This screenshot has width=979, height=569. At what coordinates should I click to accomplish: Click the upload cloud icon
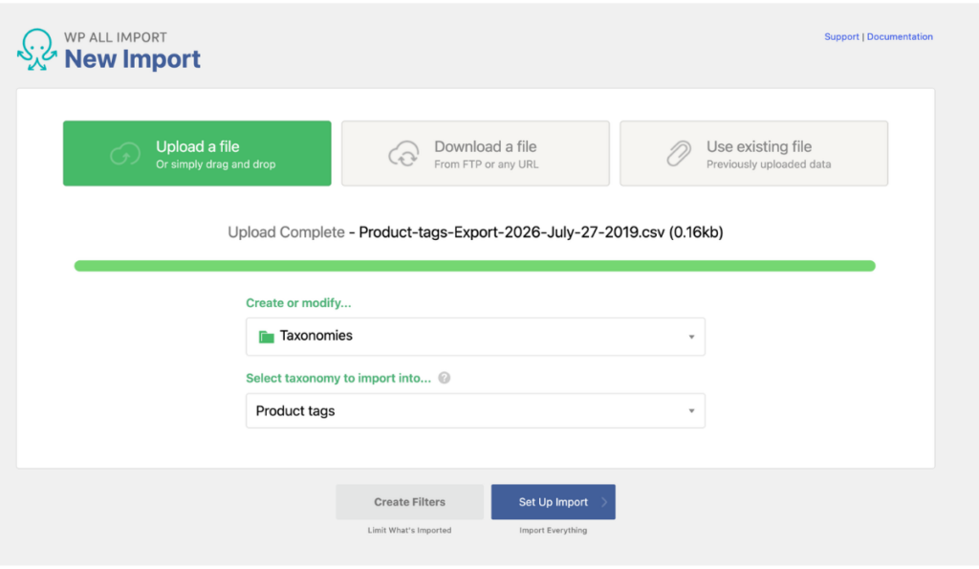pyautogui.click(x=125, y=154)
